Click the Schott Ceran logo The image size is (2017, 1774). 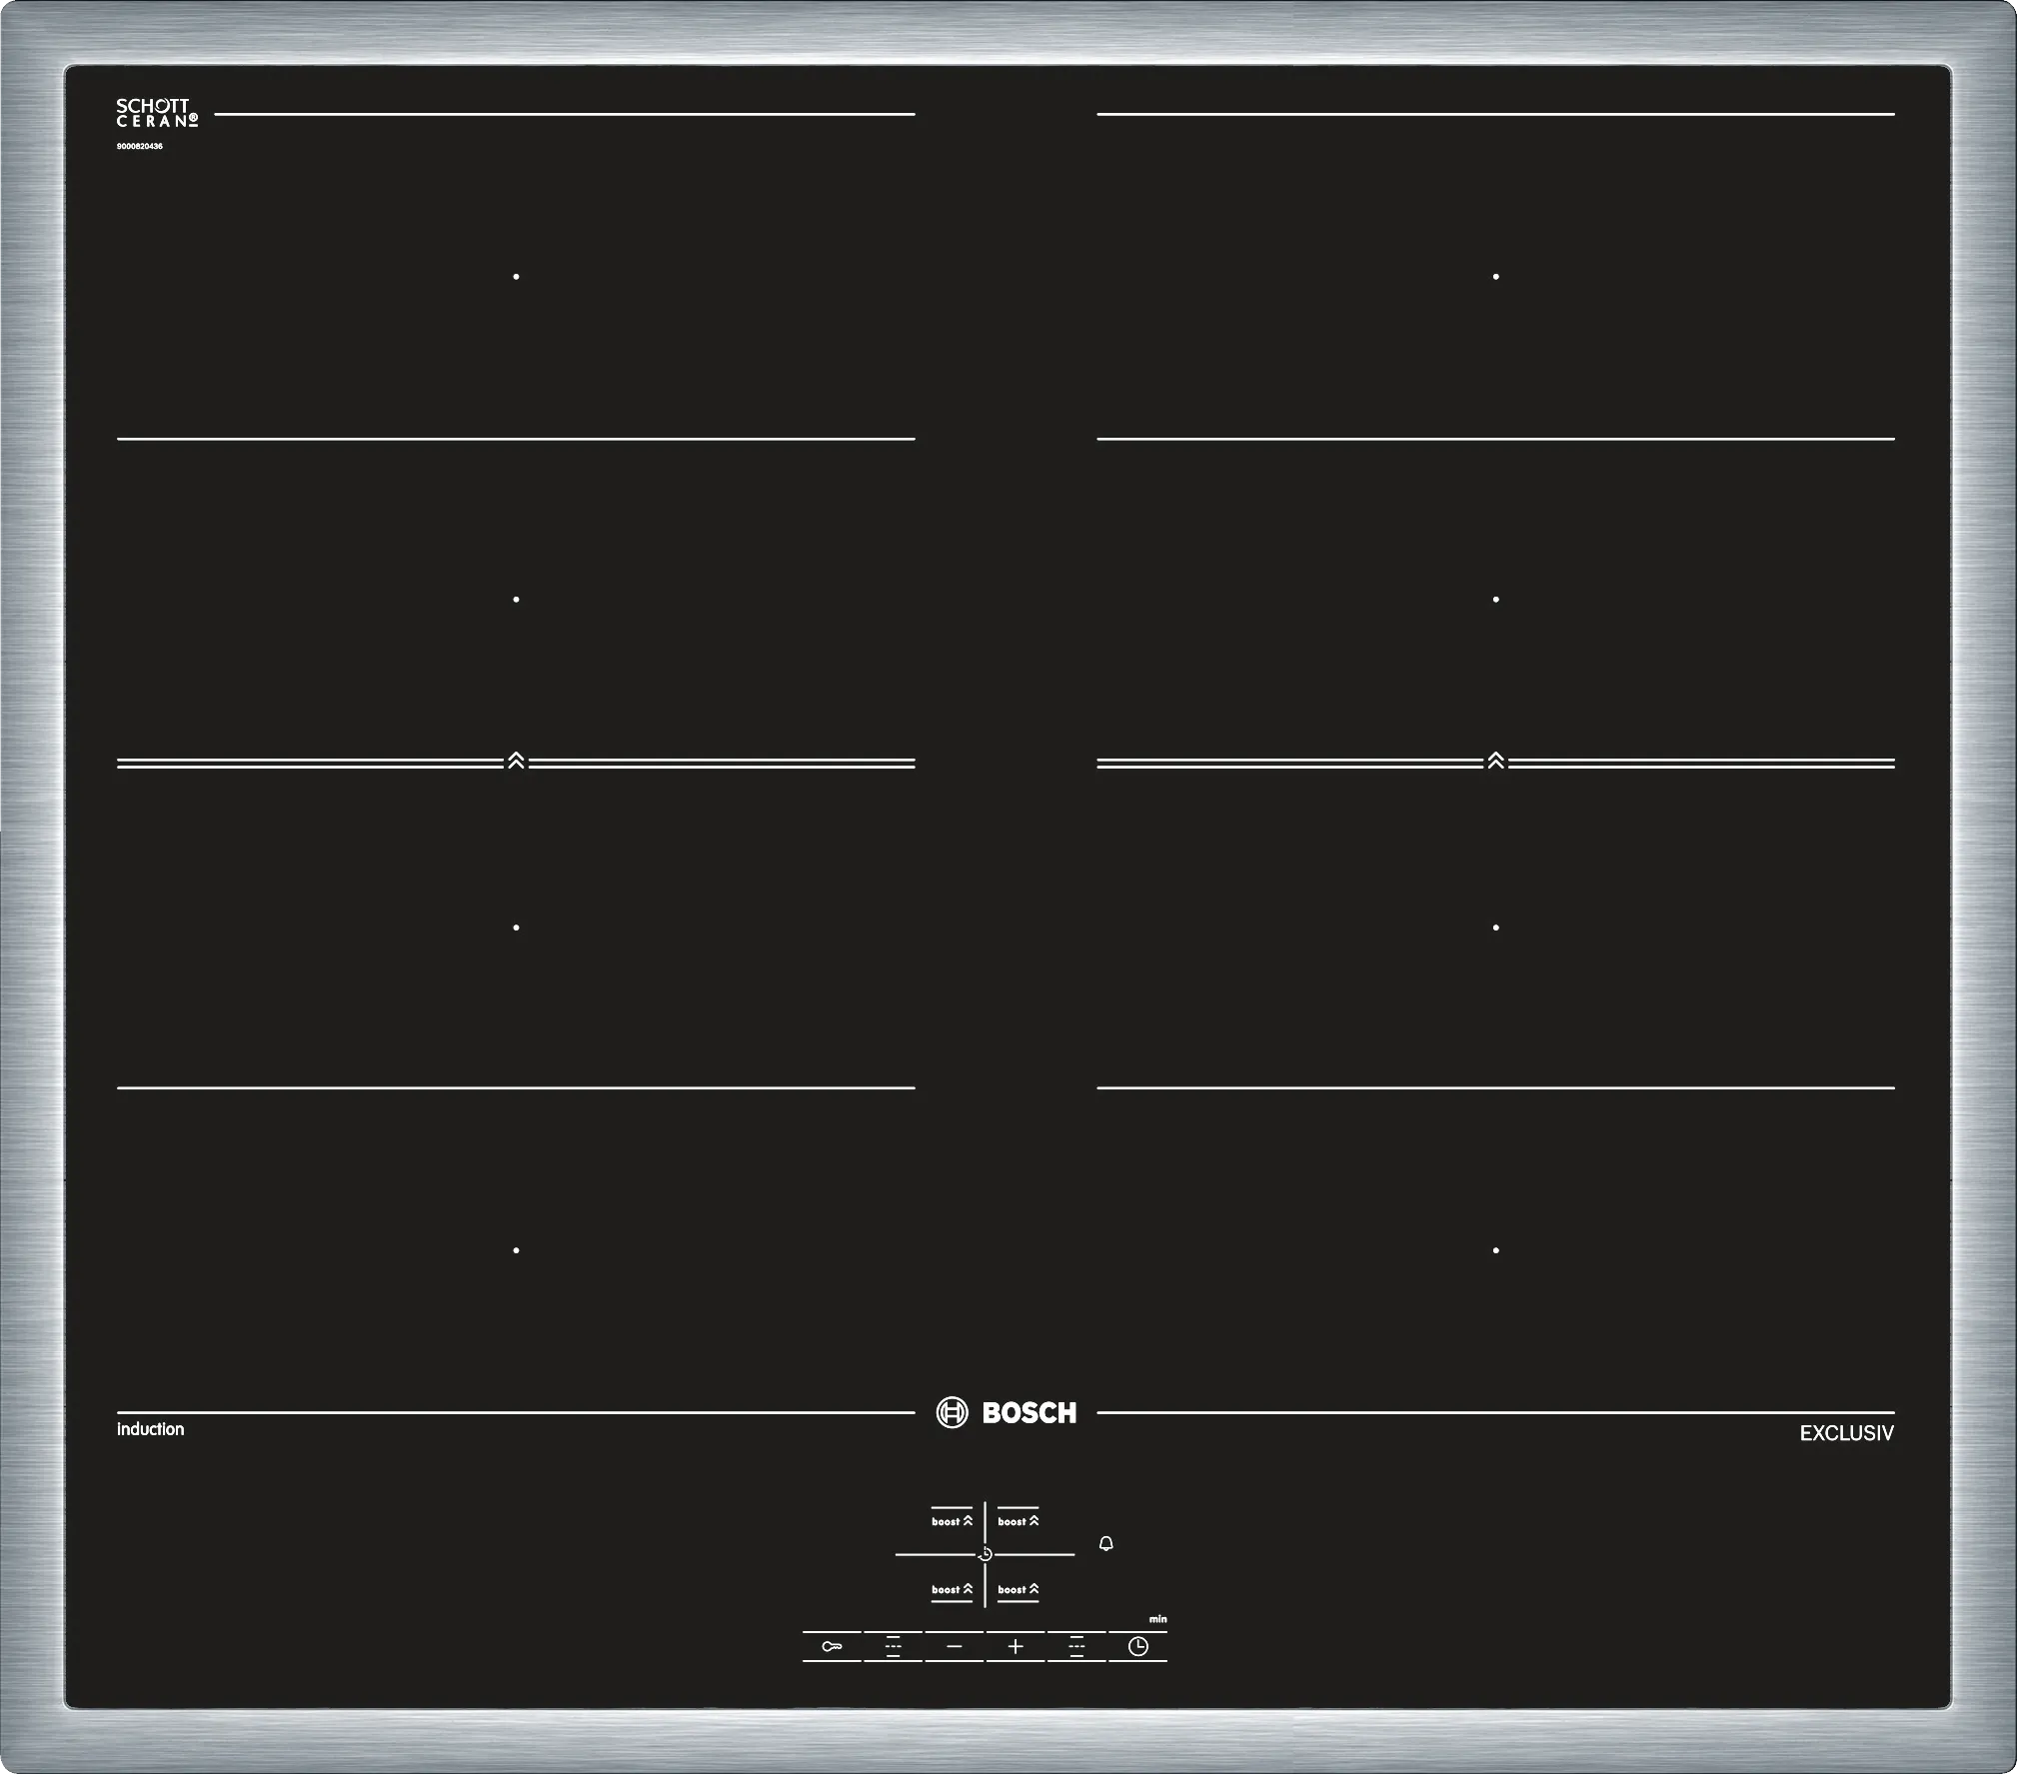click(x=157, y=113)
